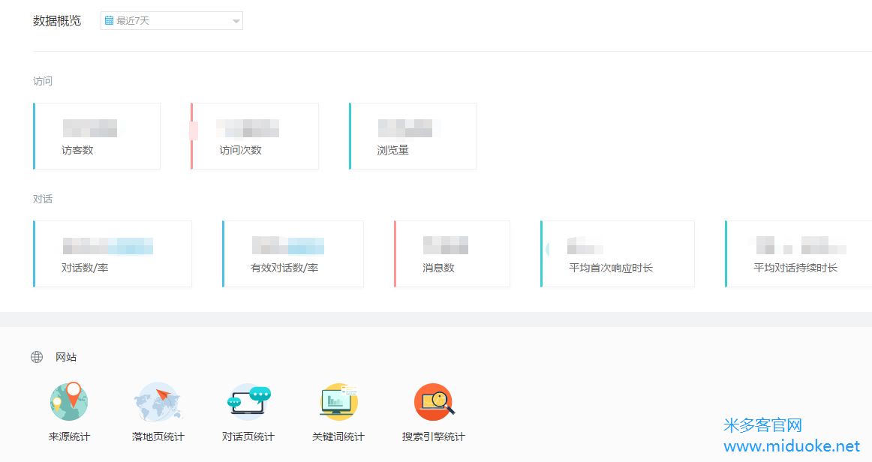
Task: Select the 关键词统计 monitor icon
Action: click(x=338, y=401)
